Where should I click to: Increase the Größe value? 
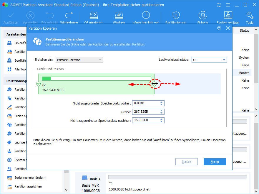[x=161, y=111]
